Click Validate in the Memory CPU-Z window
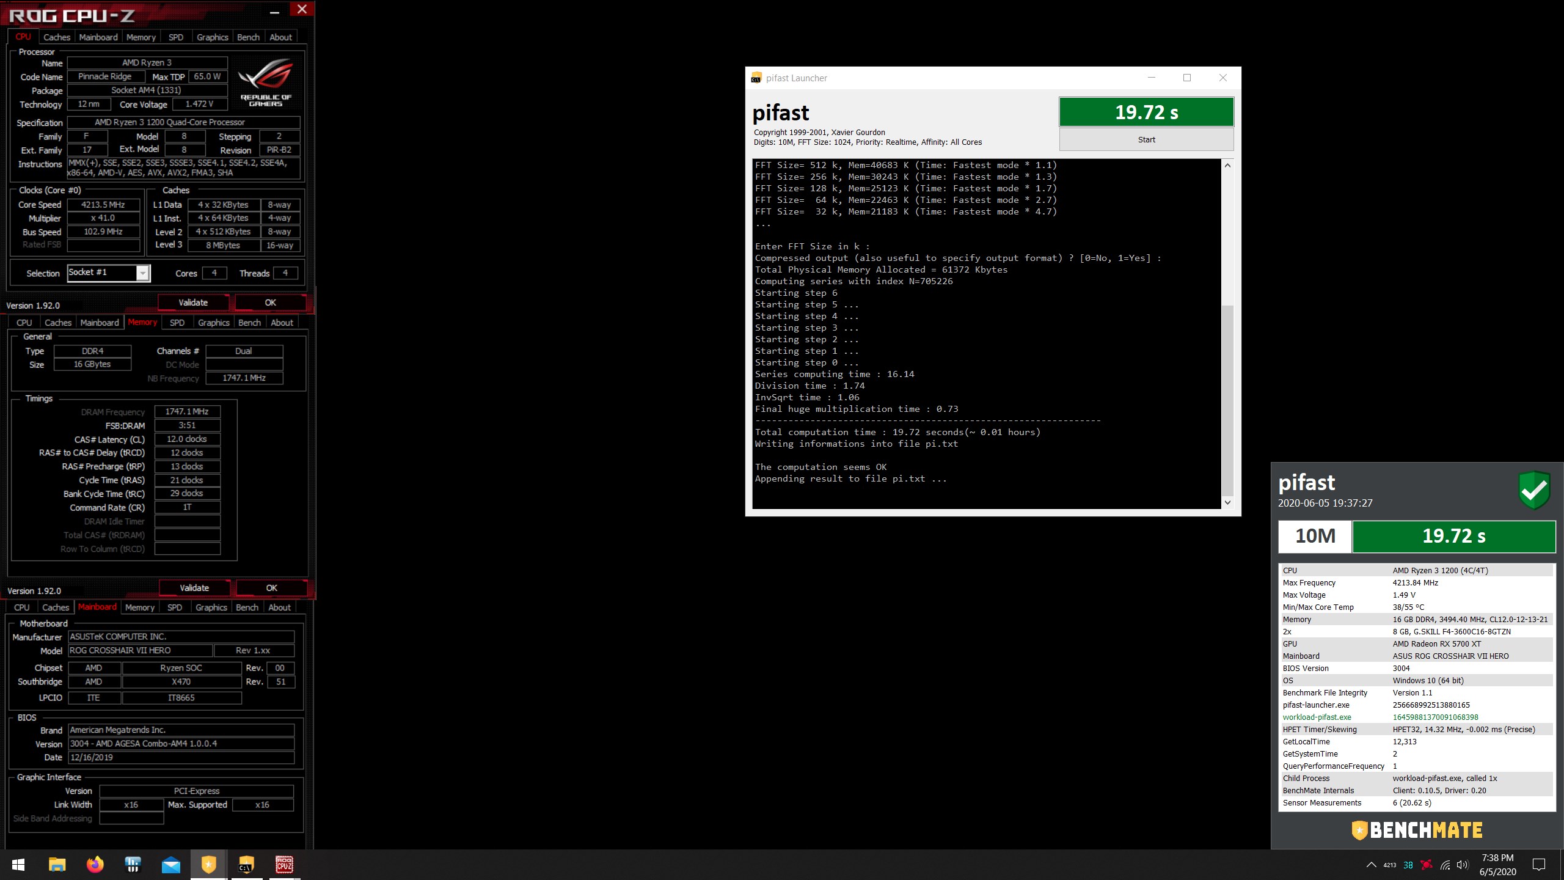The width and height of the screenshot is (1564, 880). point(194,588)
